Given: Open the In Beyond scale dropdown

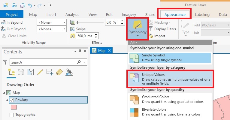Looking at the screenshot, I should tap(52, 22).
